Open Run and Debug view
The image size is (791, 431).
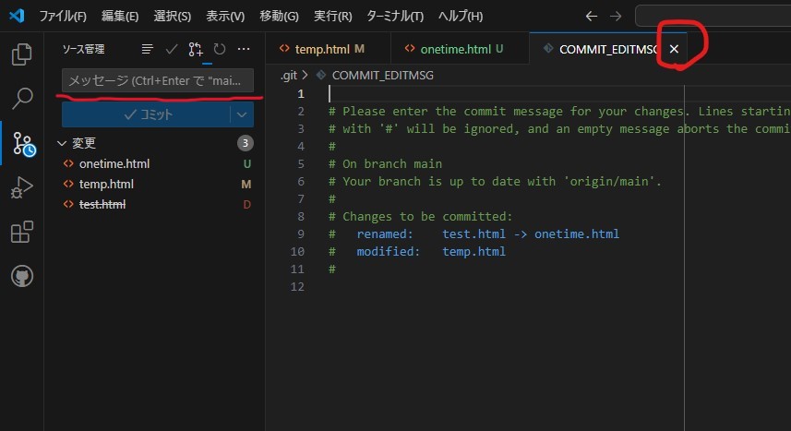pos(21,188)
